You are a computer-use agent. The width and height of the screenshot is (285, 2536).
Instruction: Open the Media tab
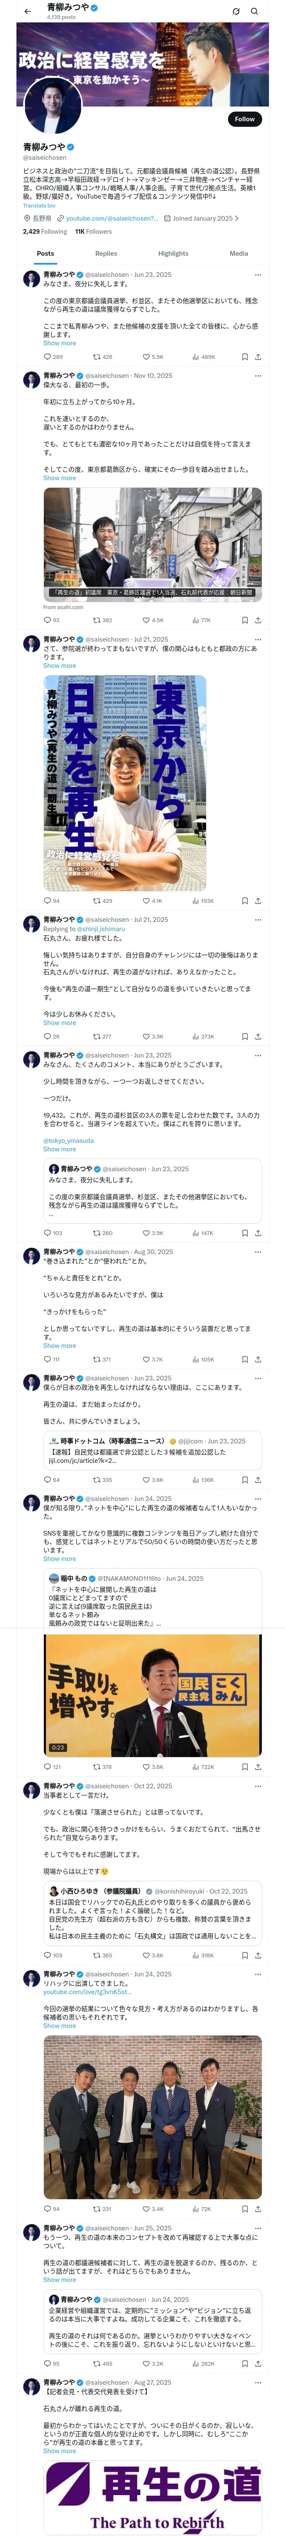click(239, 253)
